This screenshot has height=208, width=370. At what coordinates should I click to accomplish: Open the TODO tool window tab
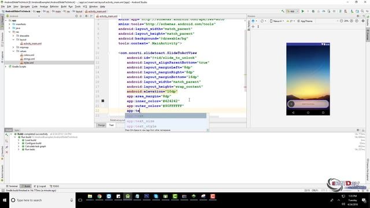54,186
